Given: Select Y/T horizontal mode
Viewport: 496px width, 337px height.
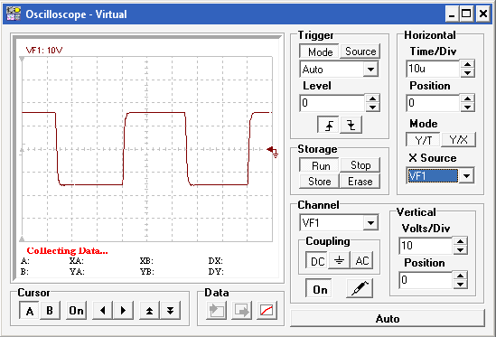Looking at the screenshot, I should pyautogui.click(x=423, y=139).
